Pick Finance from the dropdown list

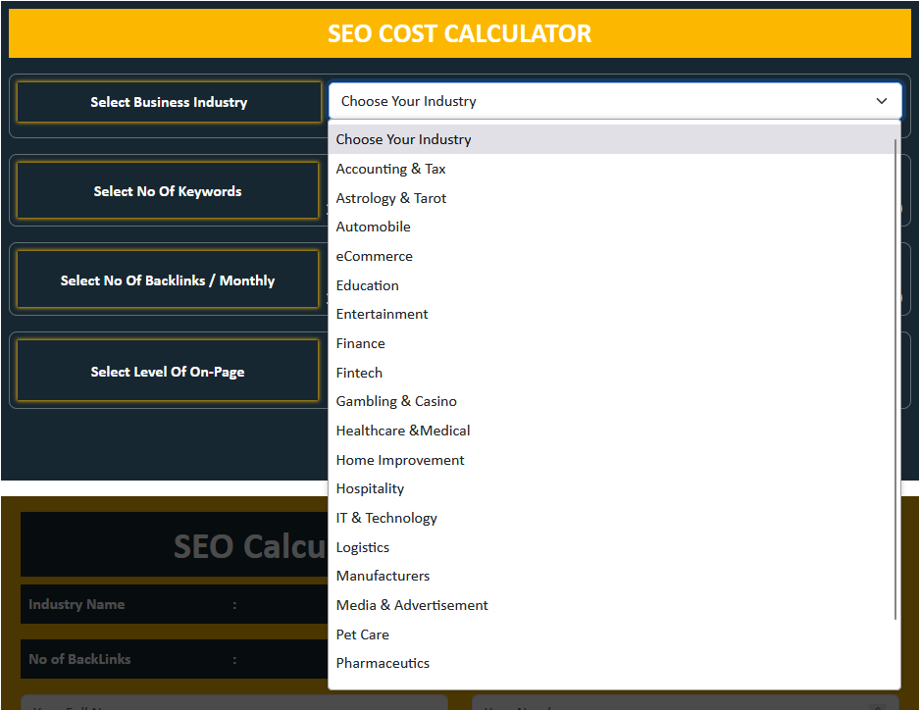click(360, 343)
